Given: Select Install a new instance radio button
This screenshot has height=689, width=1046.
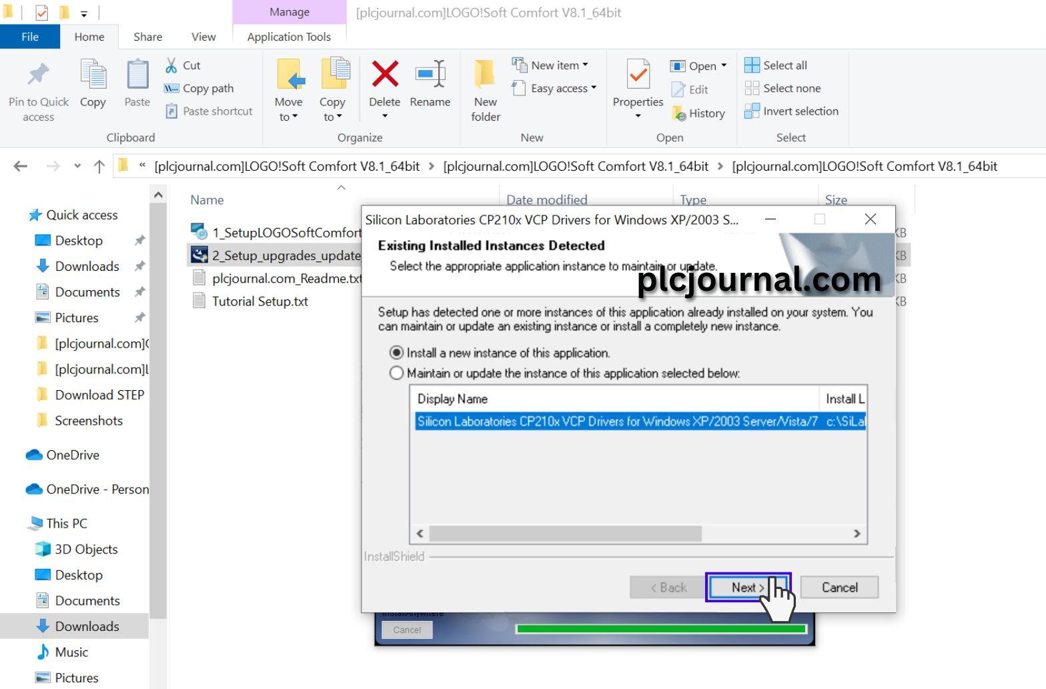Looking at the screenshot, I should pyautogui.click(x=397, y=353).
